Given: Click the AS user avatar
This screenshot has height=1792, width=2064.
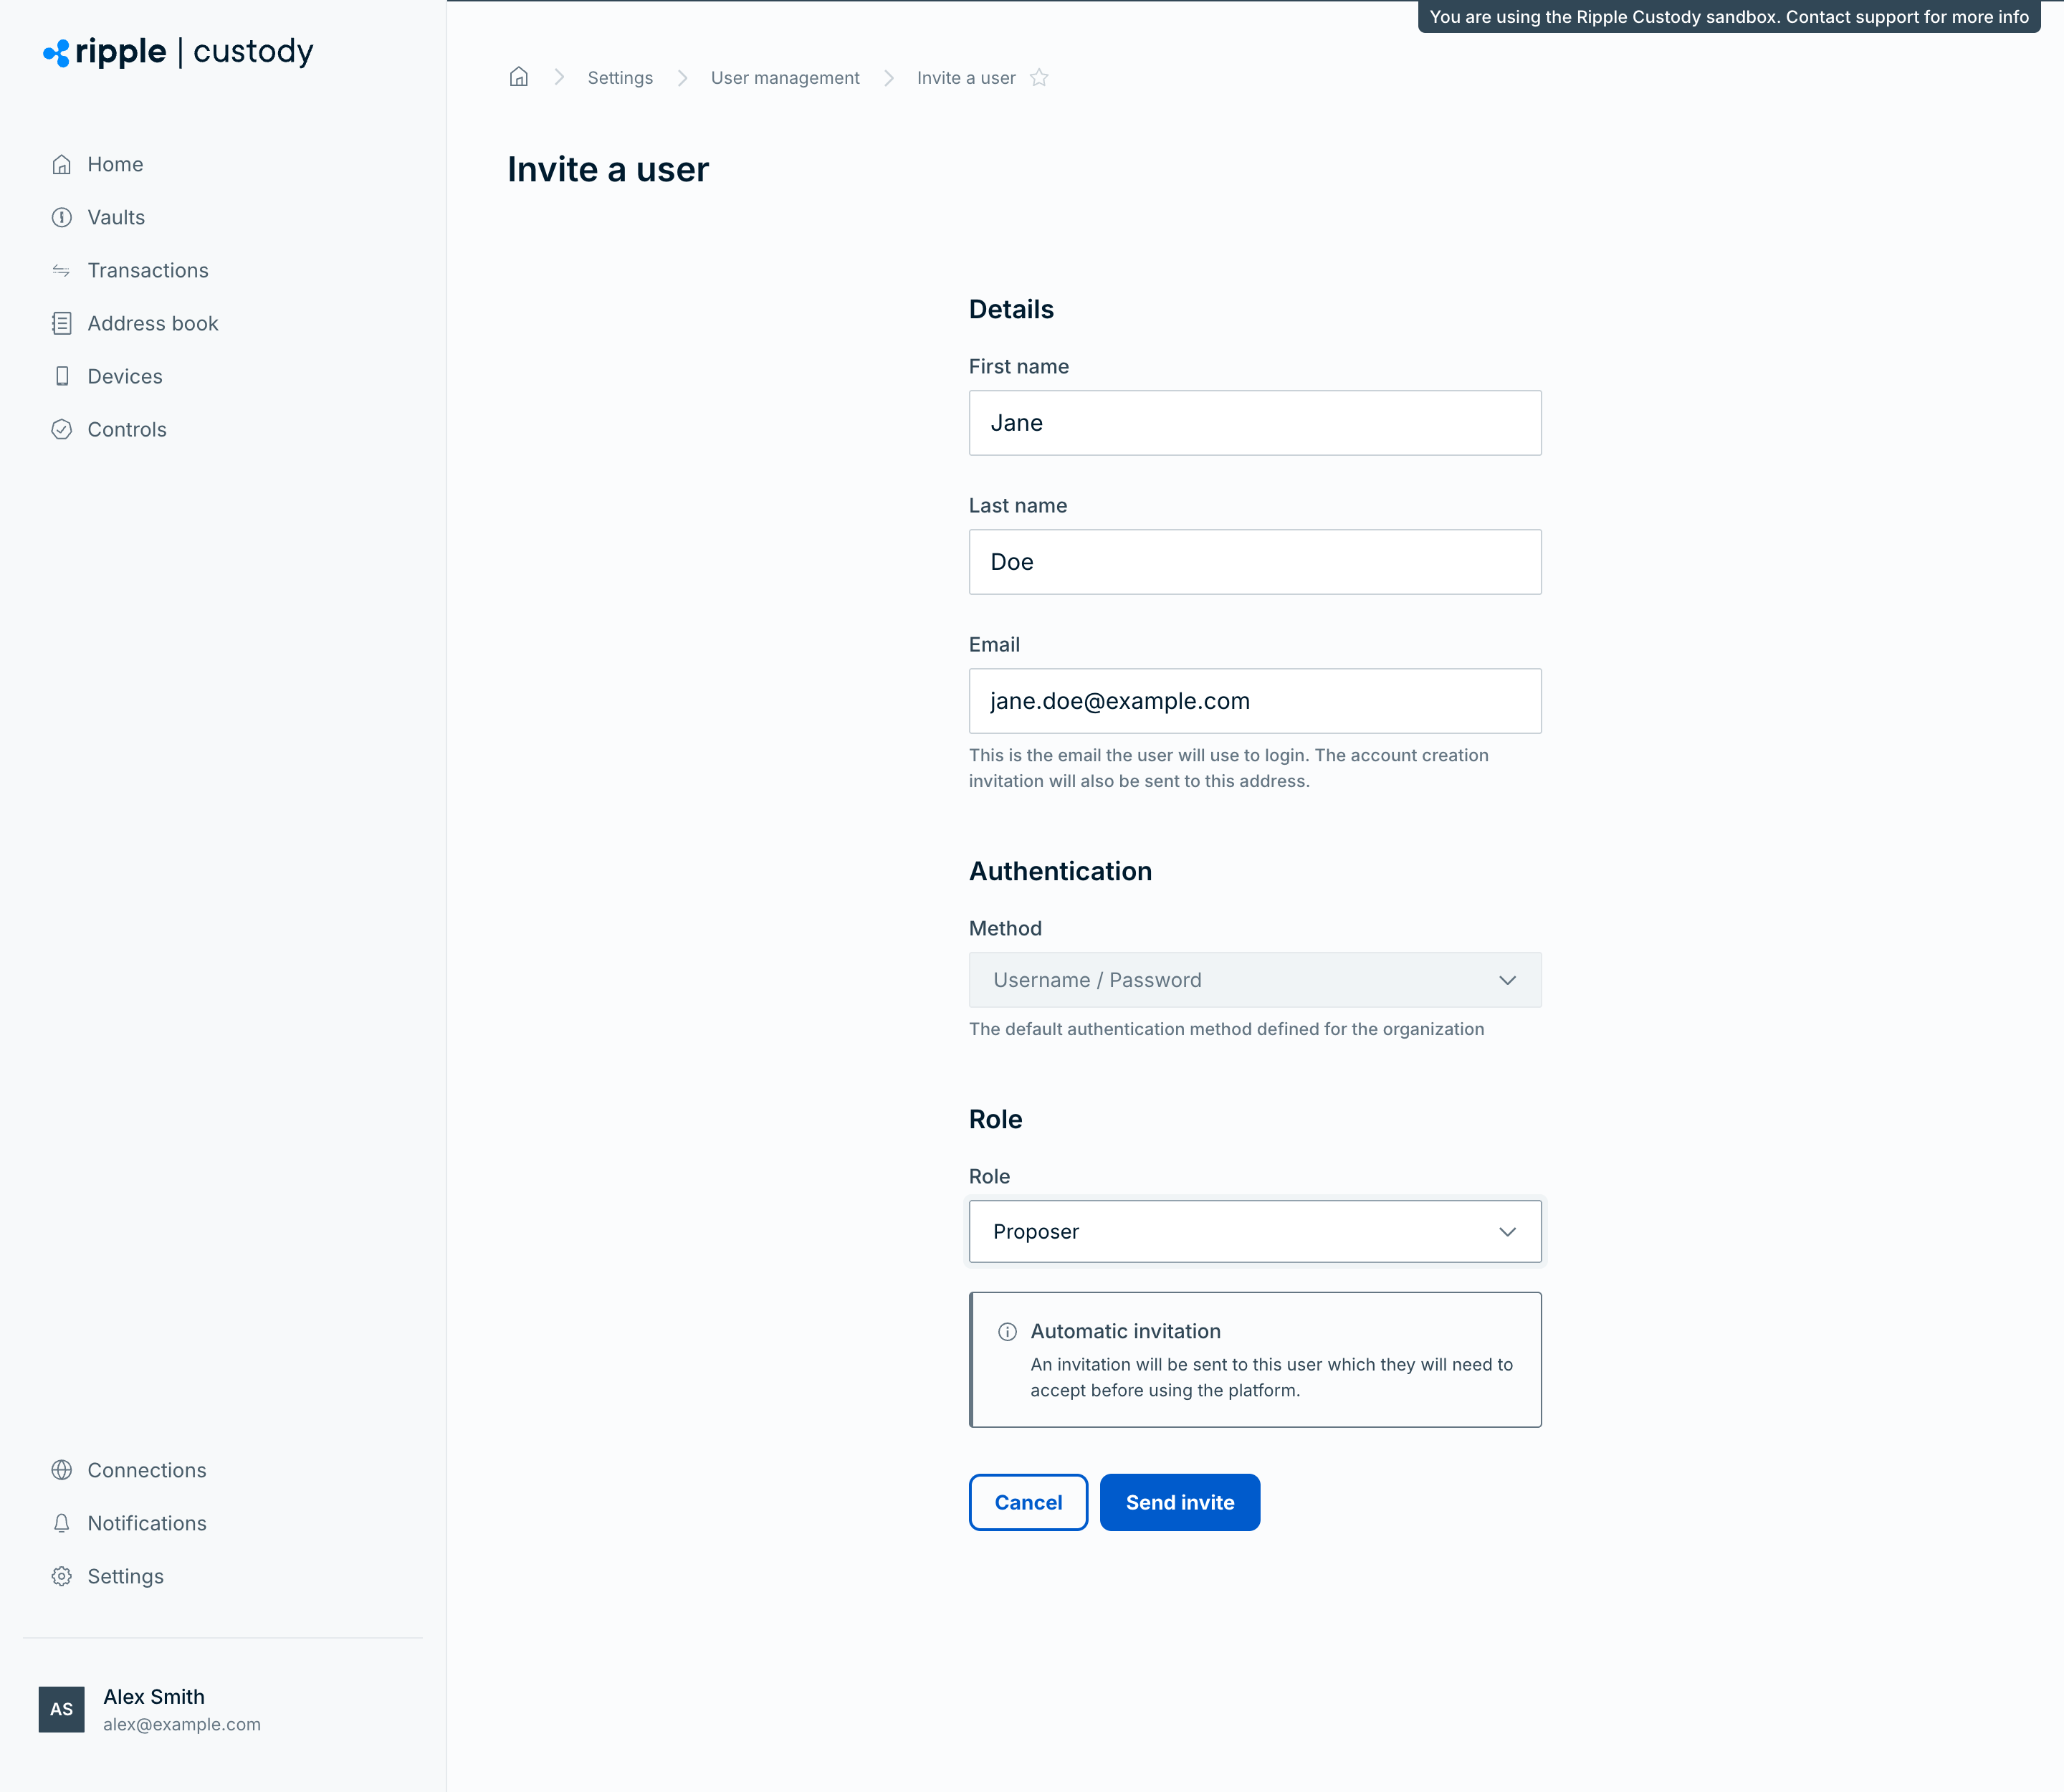Looking at the screenshot, I should (x=62, y=1709).
